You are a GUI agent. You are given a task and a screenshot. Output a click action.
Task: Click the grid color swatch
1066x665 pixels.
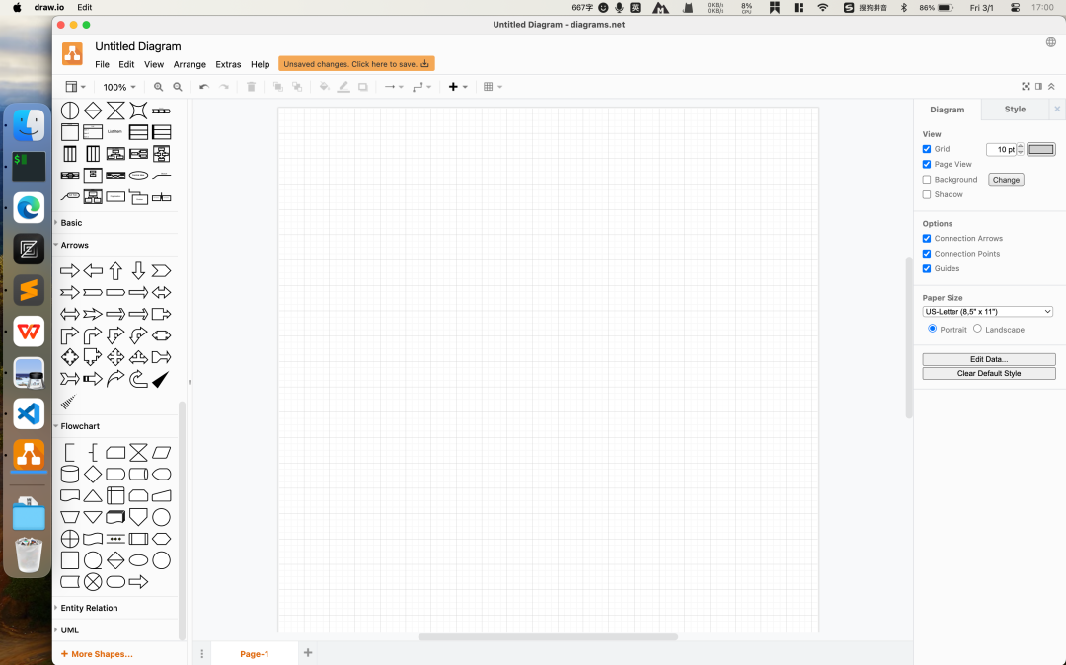(x=1041, y=149)
